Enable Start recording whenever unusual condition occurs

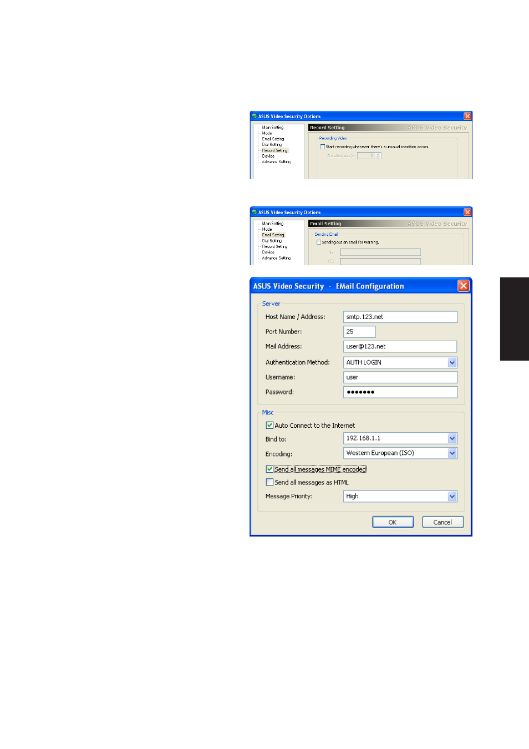tap(323, 147)
